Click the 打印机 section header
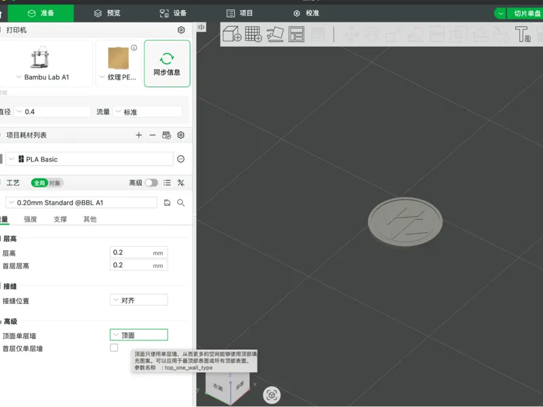Viewport: 543px width, 407px height. [x=16, y=30]
